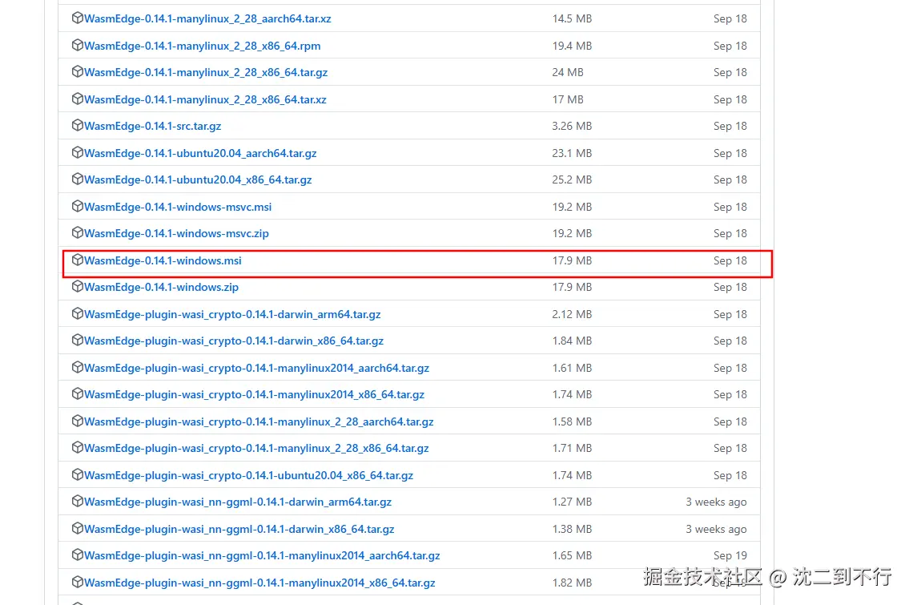Click package icon beside manylinux_2_28_x86_64.tar.gz
This screenshot has width=909, height=605.
coord(77,72)
